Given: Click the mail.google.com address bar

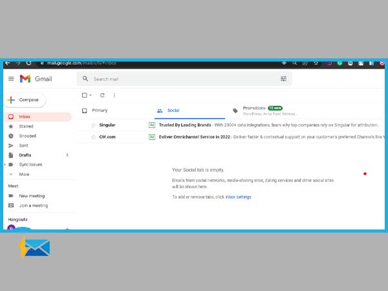Looking at the screenshot, I should (81, 63).
